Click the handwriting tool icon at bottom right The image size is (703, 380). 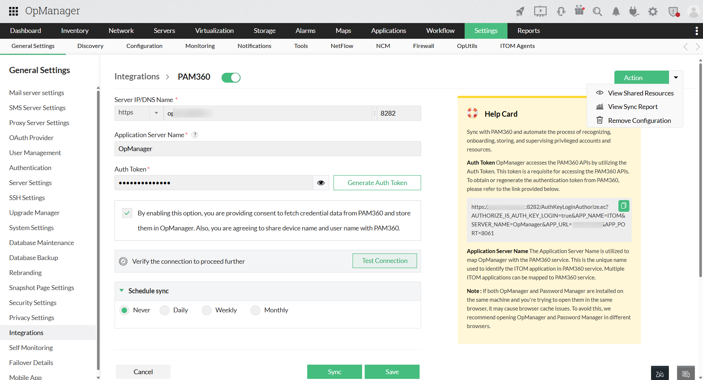[x=660, y=373]
